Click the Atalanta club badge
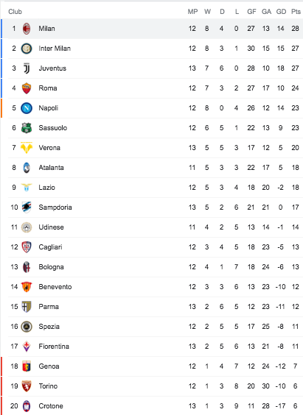The height and width of the screenshot is (415, 303). 27,168
